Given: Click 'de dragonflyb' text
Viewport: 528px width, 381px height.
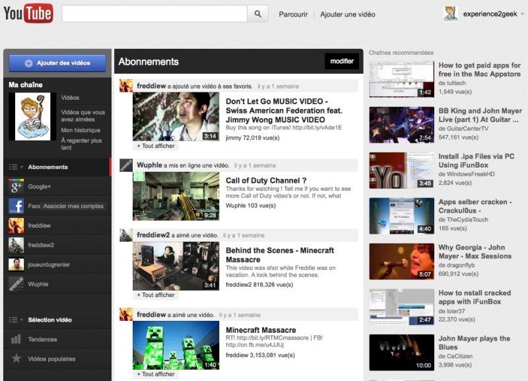Looking at the screenshot, I should (457, 265).
